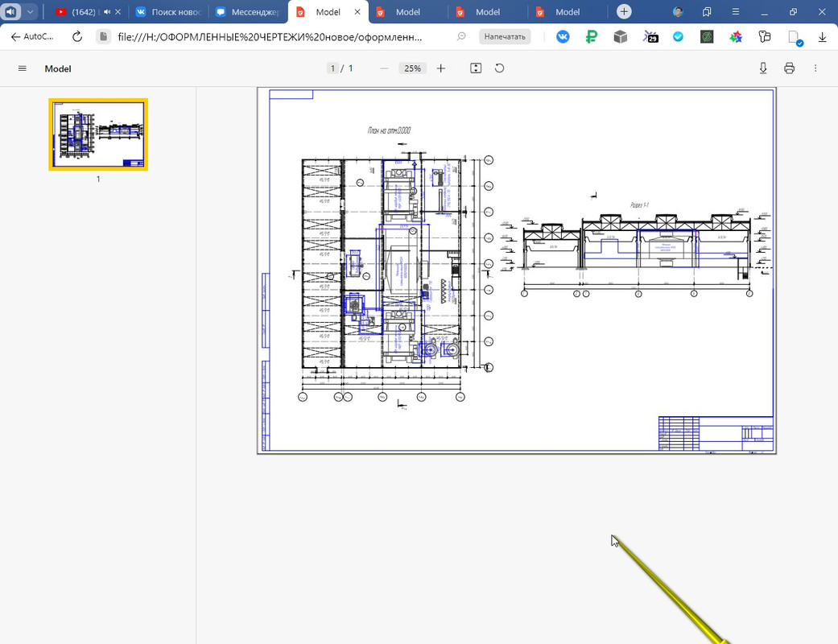The width and height of the screenshot is (838, 644).
Task: Open the browser profile avatar
Action: click(678, 11)
